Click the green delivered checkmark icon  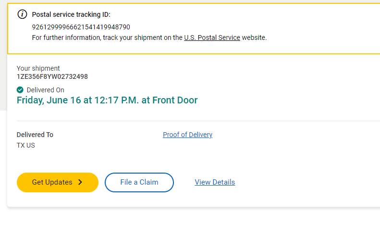coord(20,90)
